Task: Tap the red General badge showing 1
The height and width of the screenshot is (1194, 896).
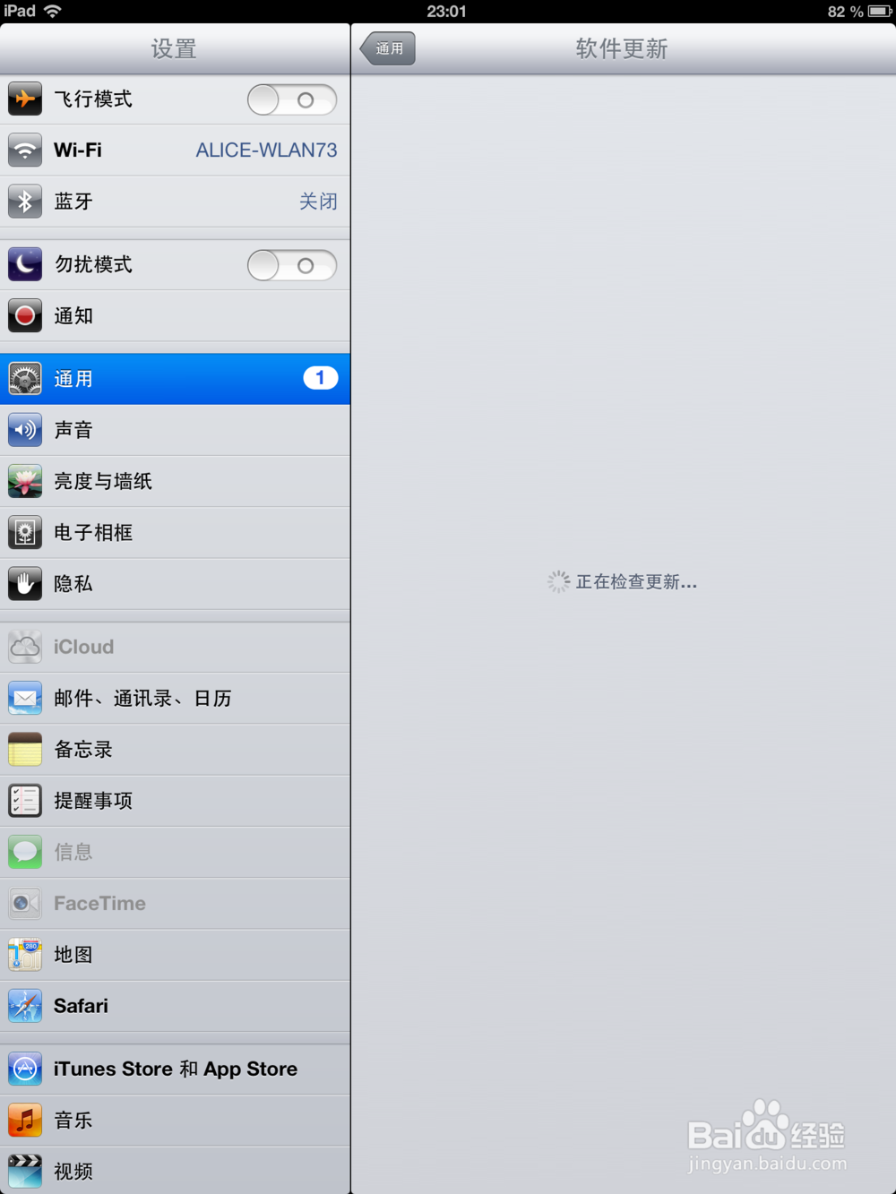Action: [x=320, y=377]
